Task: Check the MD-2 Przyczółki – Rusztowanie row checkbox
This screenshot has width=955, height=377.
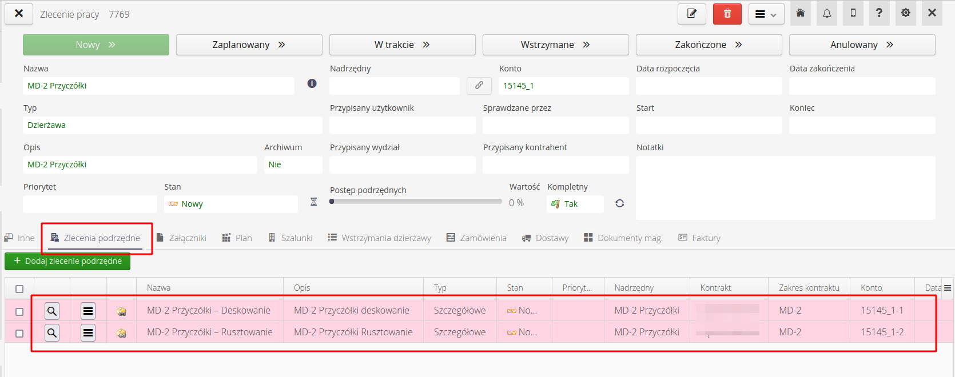Action: click(x=19, y=333)
